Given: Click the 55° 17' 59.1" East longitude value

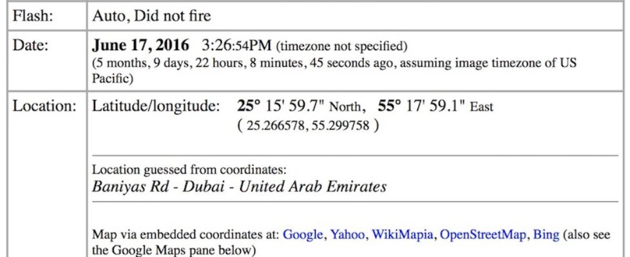Looking at the screenshot, I should (435, 106).
